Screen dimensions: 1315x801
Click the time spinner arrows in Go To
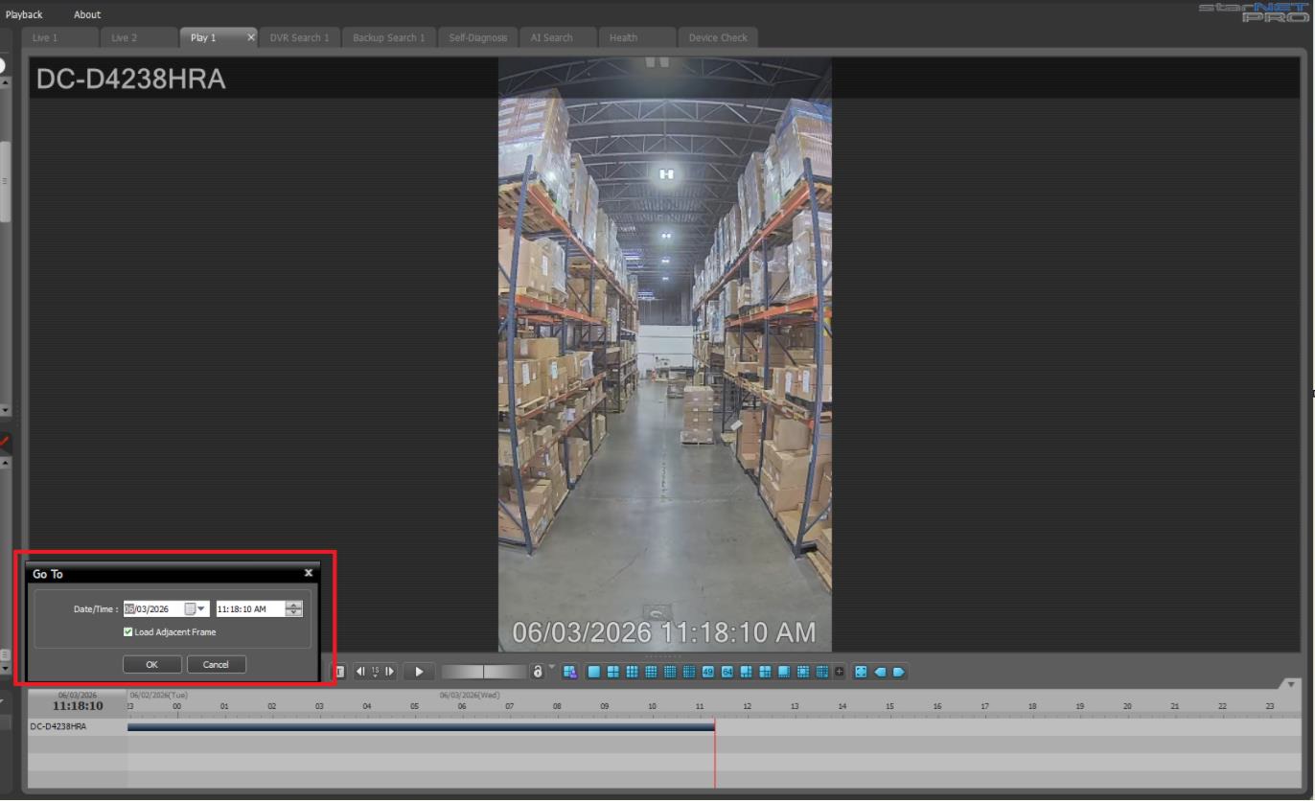[294, 609]
